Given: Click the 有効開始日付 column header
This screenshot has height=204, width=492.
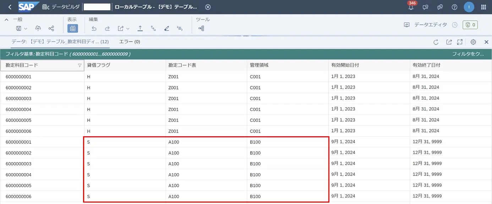Looking at the screenshot, I should [369, 65].
